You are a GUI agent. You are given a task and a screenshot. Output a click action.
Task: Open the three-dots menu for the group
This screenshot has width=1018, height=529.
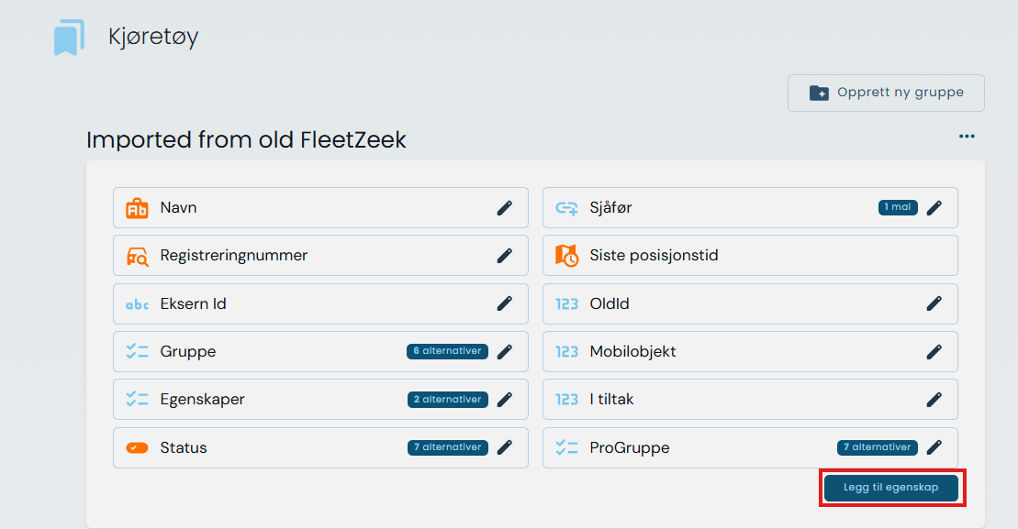coord(967,137)
